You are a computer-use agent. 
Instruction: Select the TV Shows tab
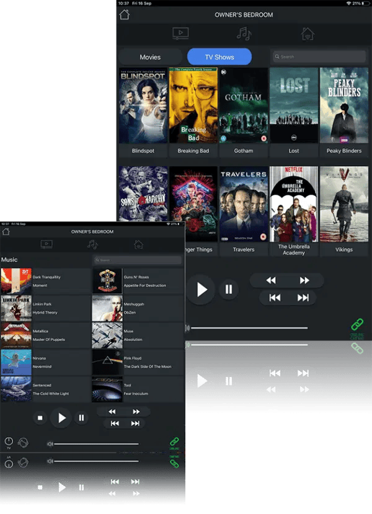219,57
